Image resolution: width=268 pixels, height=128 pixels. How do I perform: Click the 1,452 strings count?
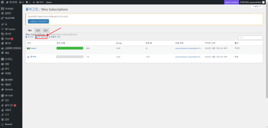[x=118, y=57]
